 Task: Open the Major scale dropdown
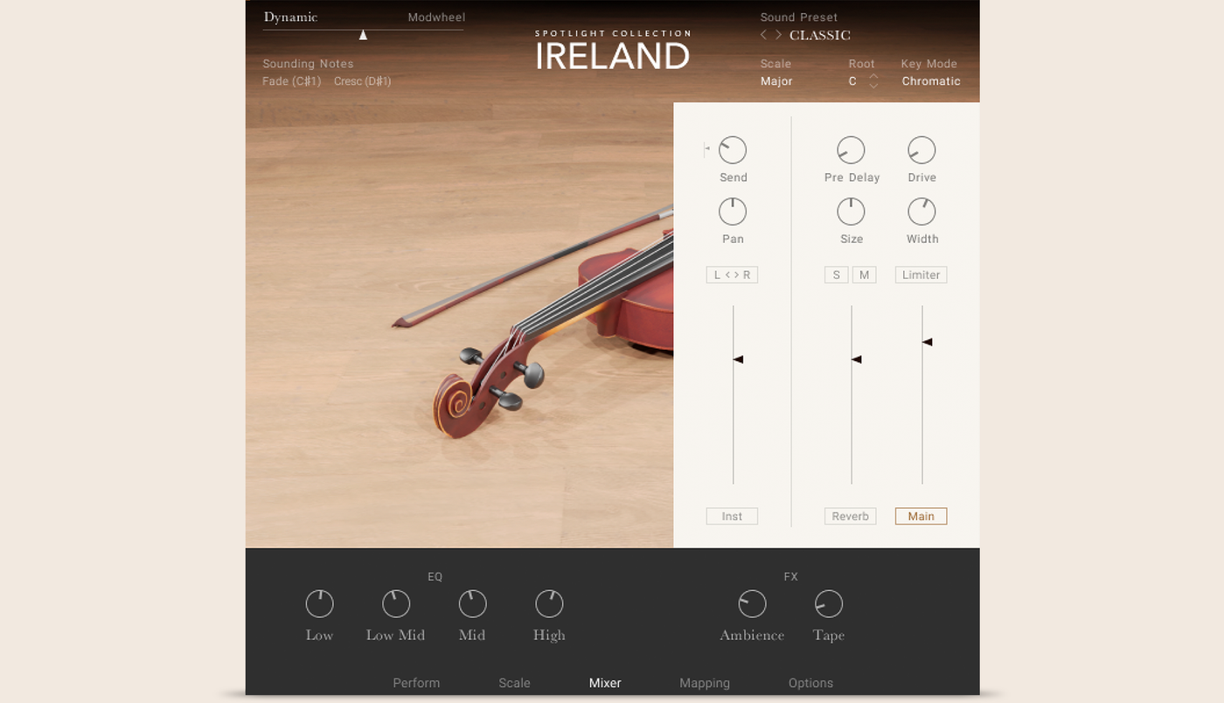click(776, 81)
